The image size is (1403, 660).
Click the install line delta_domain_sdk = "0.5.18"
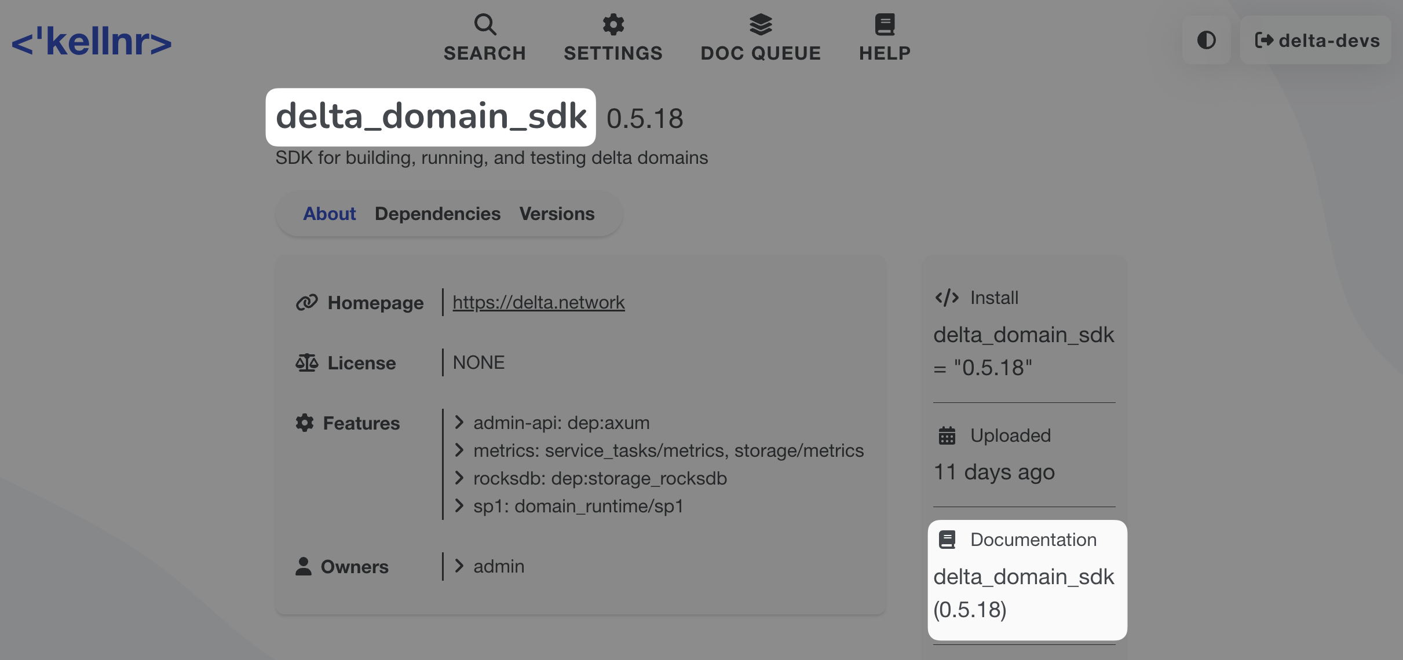tap(1023, 351)
